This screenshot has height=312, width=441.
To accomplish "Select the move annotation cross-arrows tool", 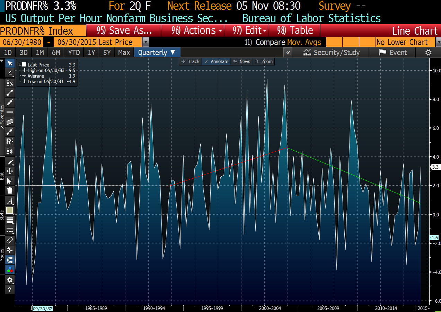I will pos(10,171).
